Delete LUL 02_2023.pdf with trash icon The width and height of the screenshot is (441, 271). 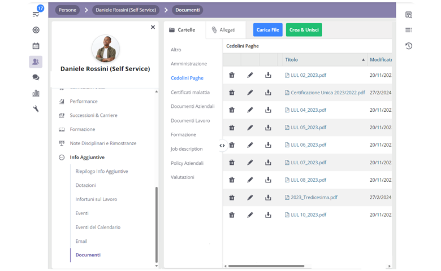[232, 75]
